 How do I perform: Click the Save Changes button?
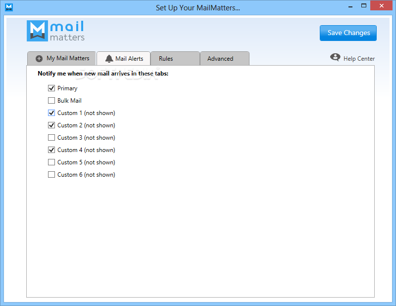(348, 33)
